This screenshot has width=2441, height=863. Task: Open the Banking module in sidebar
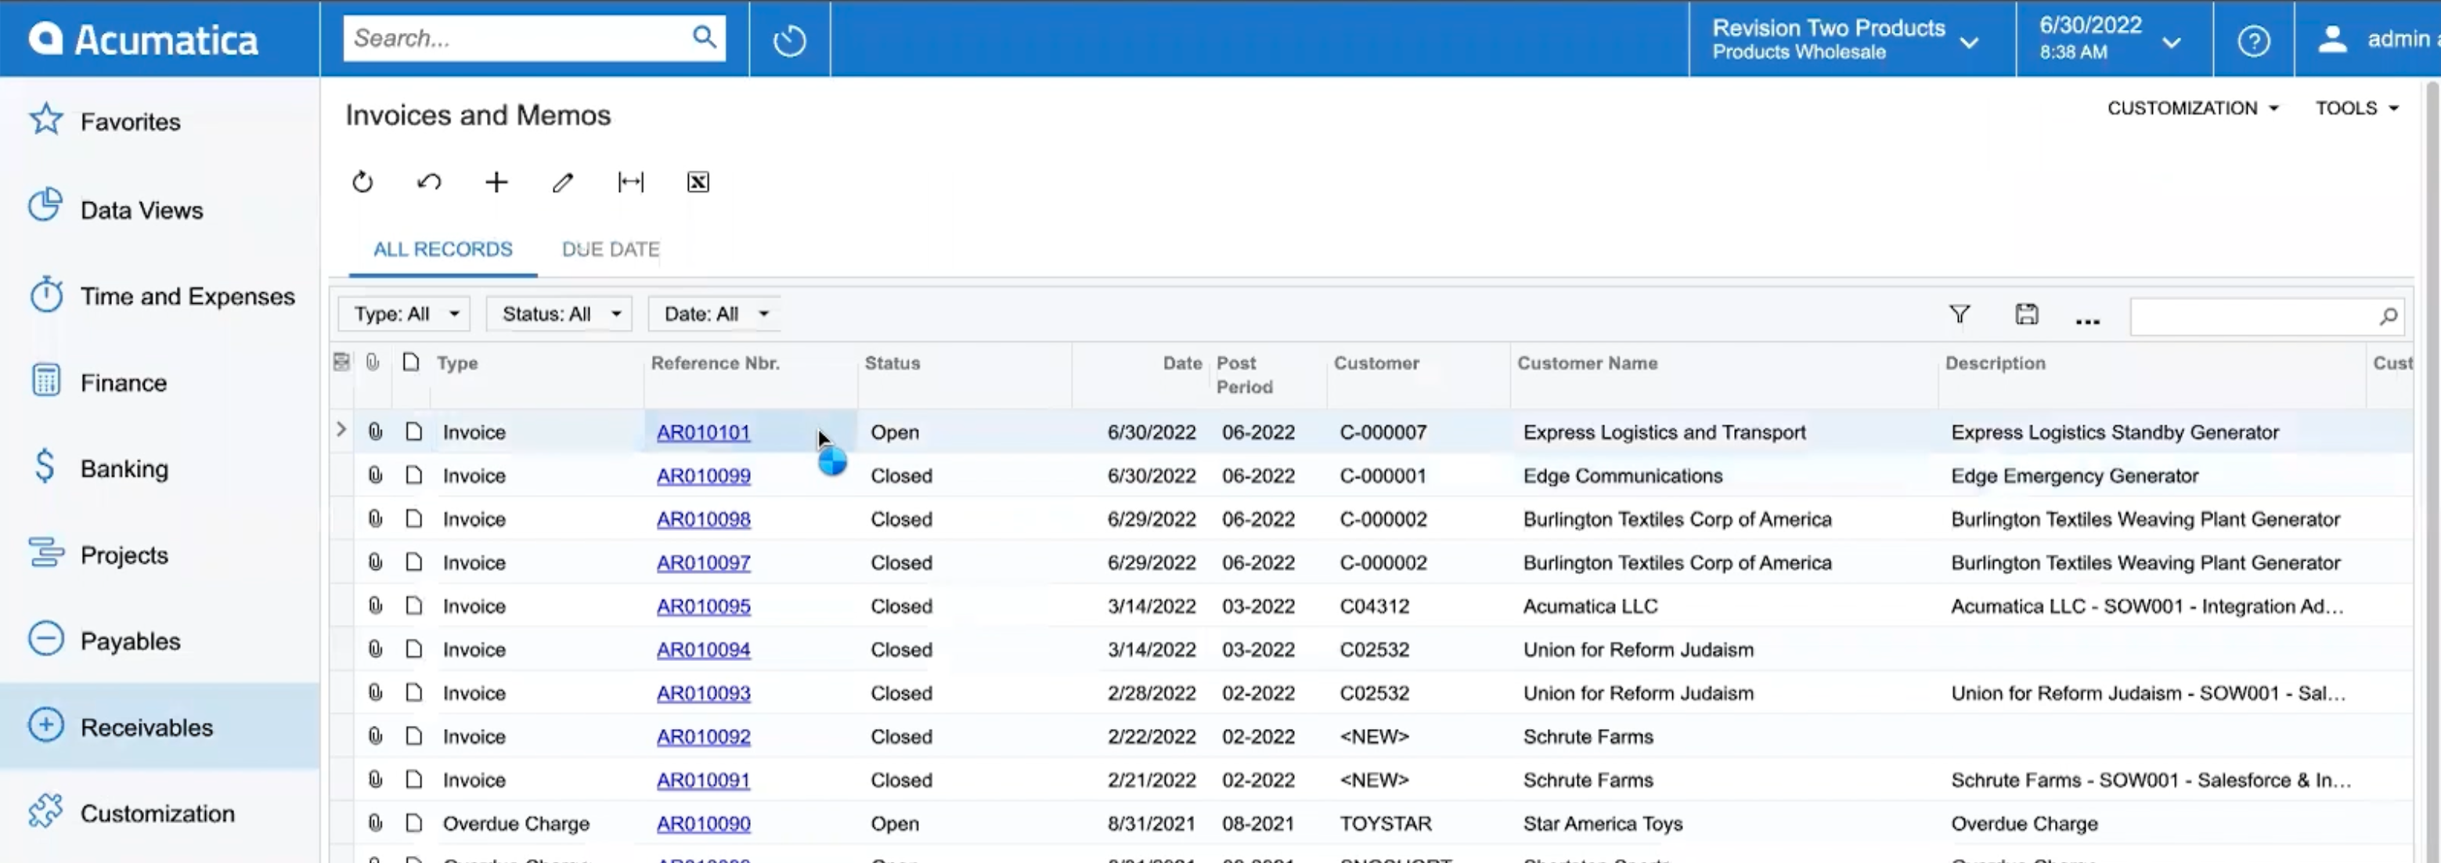(x=123, y=467)
